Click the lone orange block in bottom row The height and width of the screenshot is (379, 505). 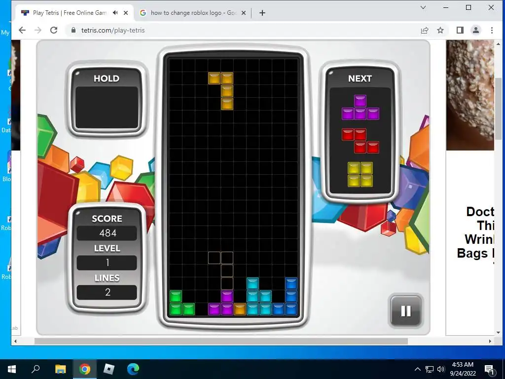(240, 309)
